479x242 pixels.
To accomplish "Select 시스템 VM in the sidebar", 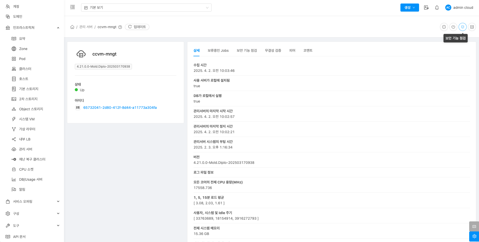I will click(27, 119).
